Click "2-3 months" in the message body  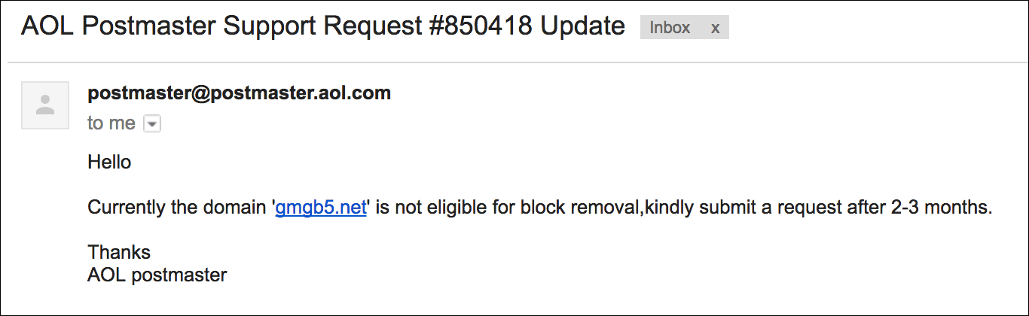[x=941, y=208]
